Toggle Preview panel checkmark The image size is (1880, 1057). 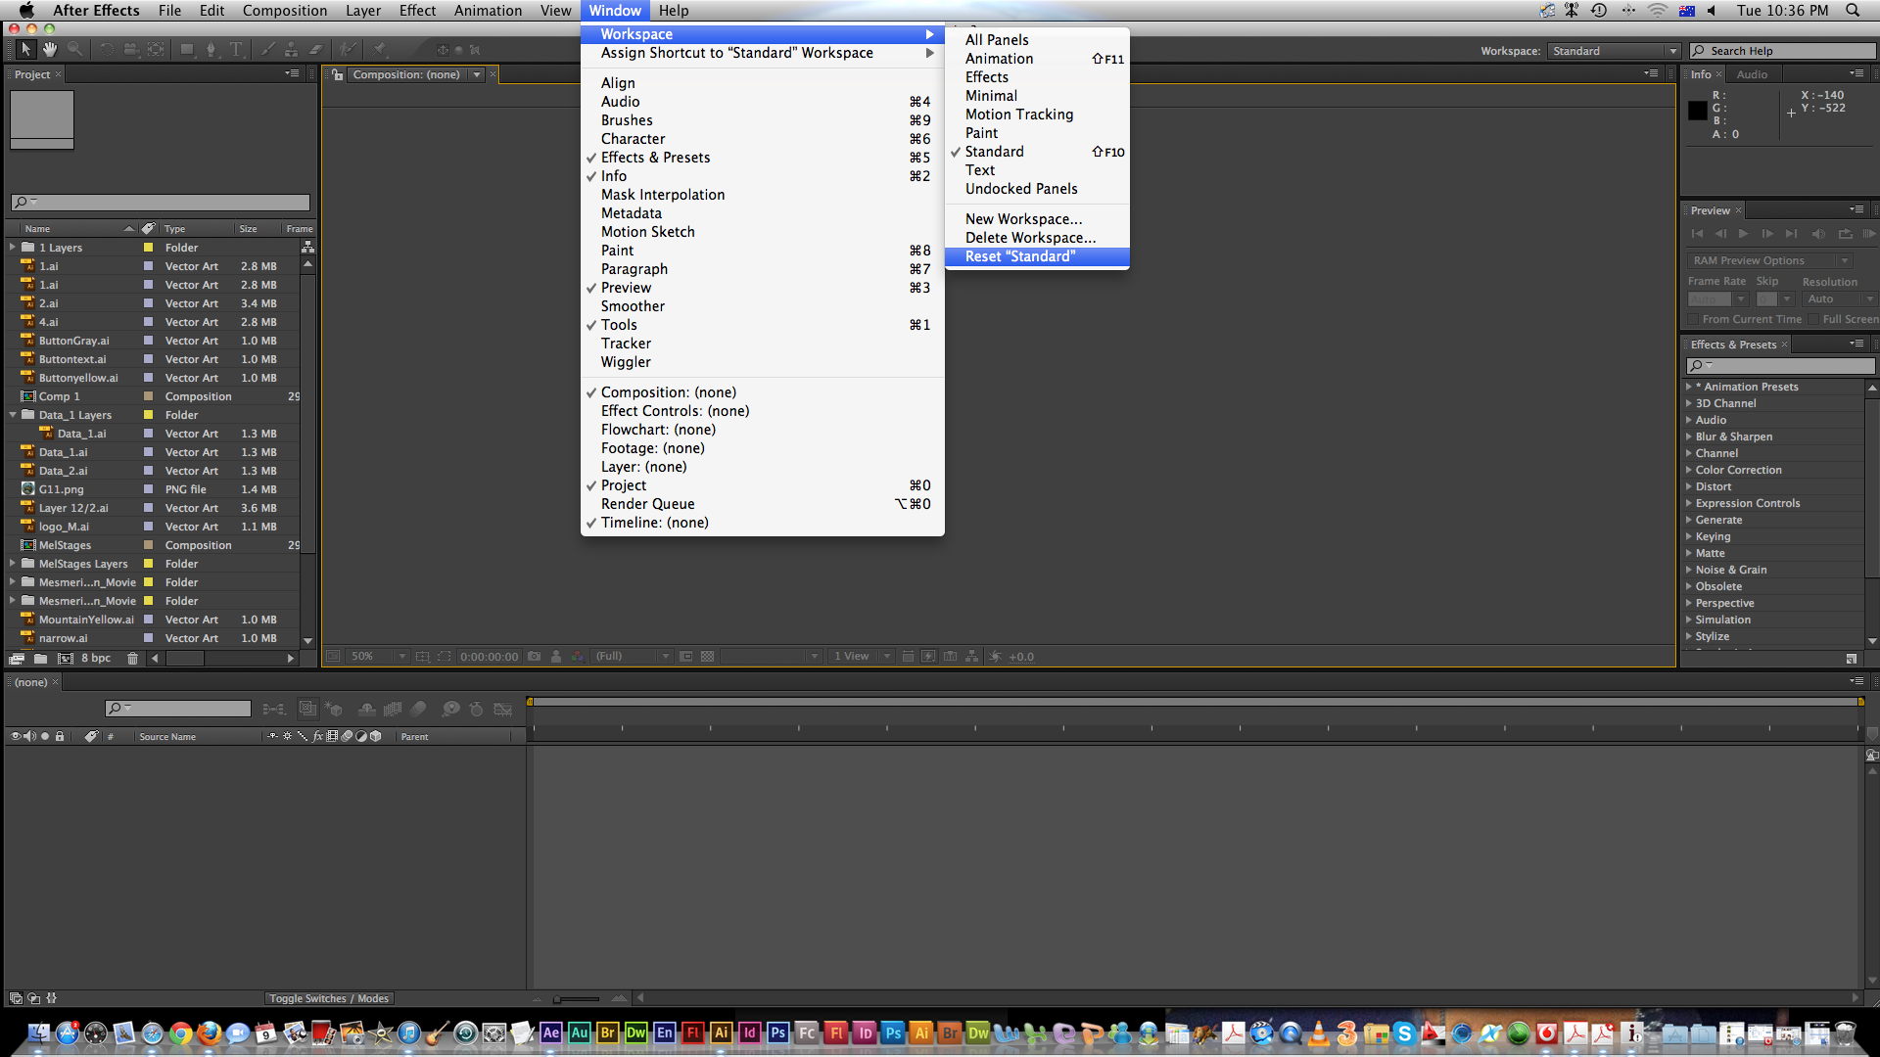click(627, 287)
